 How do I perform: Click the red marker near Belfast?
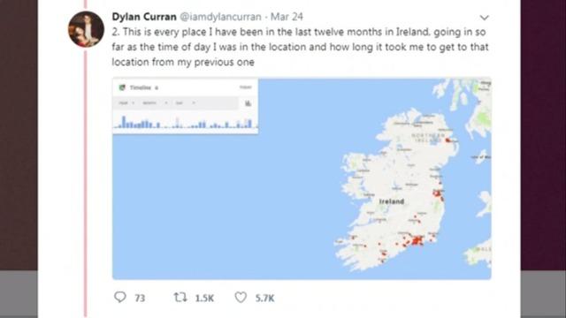click(x=448, y=140)
